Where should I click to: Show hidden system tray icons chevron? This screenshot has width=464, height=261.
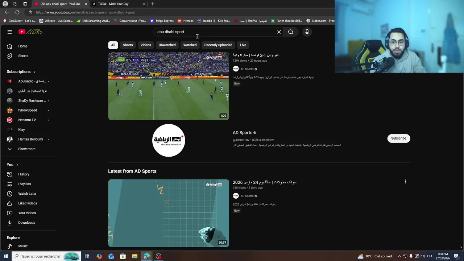pyautogui.click(x=399, y=256)
